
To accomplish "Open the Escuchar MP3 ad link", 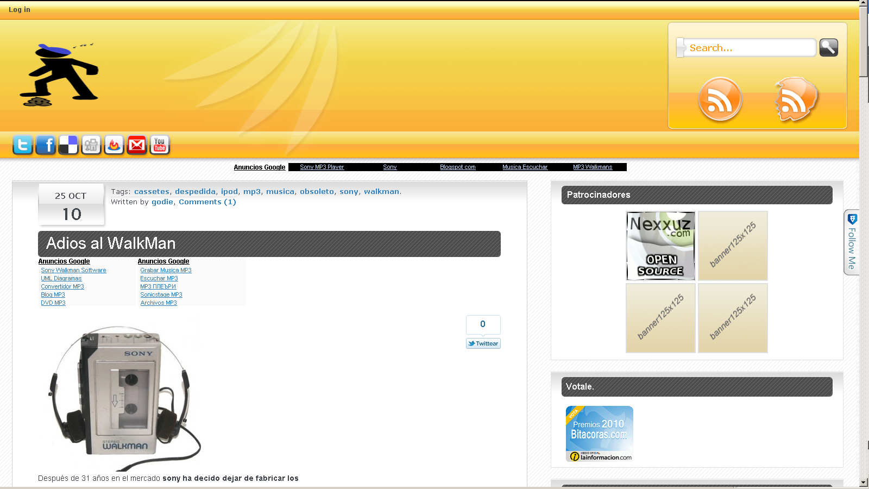I will pos(159,278).
